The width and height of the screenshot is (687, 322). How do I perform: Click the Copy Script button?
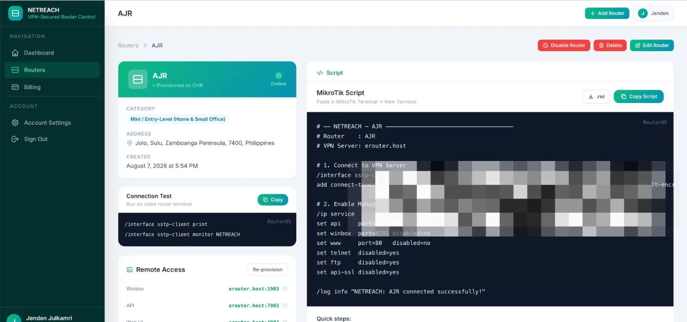[639, 97]
